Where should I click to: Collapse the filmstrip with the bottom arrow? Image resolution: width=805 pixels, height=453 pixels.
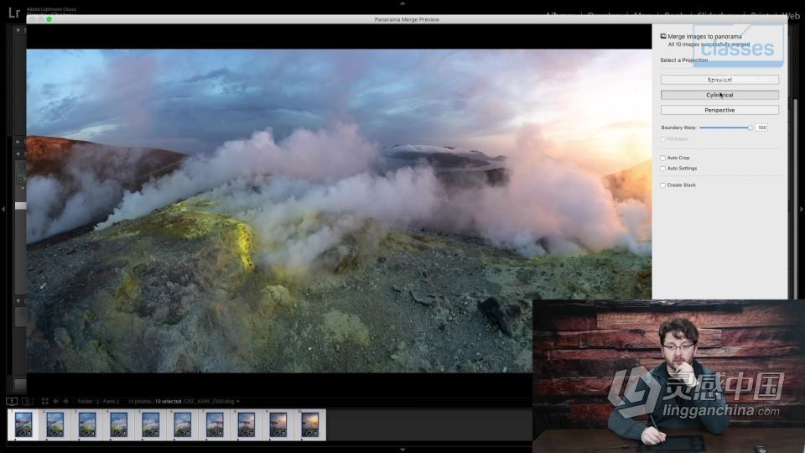pyautogui.click(x=402, y=449)
